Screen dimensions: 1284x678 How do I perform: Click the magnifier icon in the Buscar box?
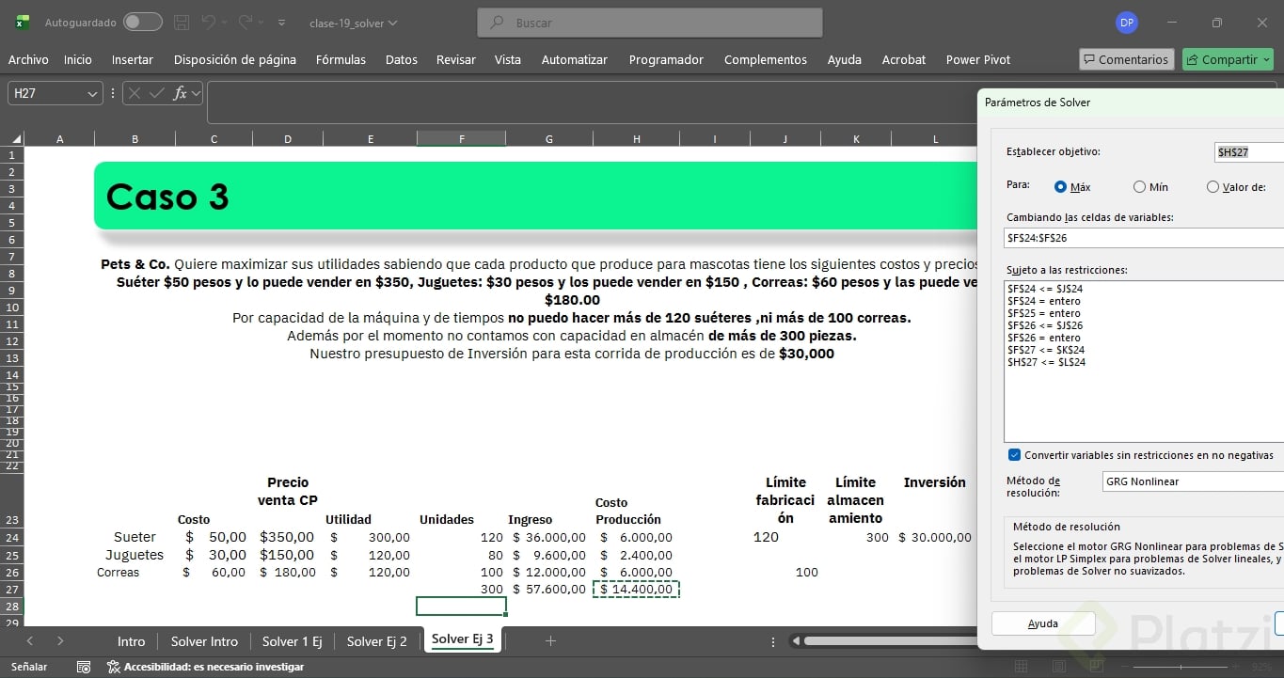click(498, 23)
